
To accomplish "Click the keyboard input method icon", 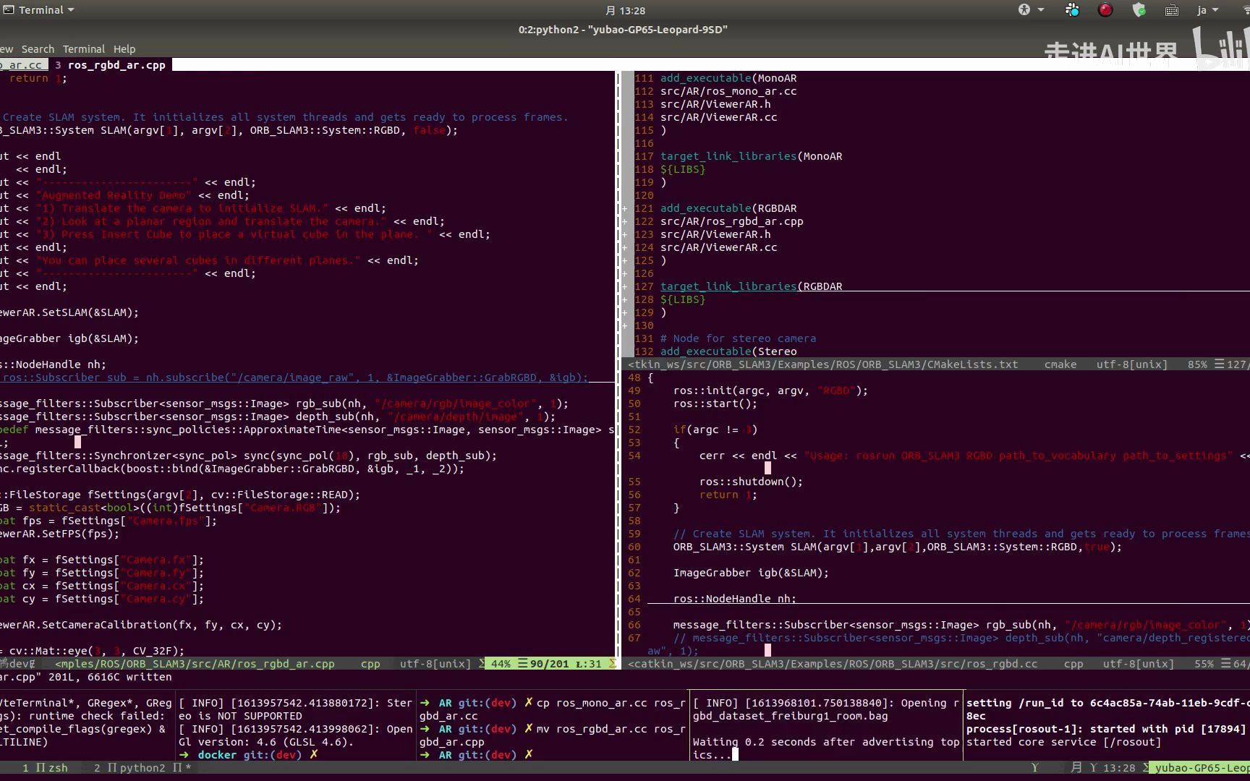I will (x=1172, y=10).
